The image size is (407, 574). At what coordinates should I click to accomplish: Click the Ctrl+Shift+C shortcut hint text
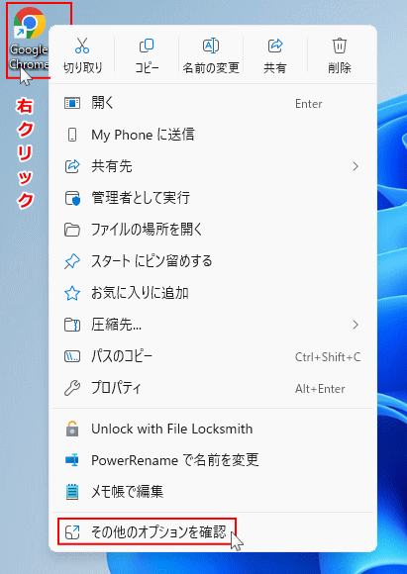[328, 357]
